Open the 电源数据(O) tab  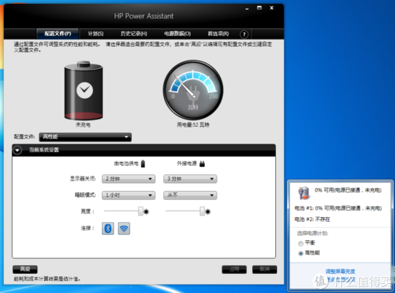tap(177, 34)
